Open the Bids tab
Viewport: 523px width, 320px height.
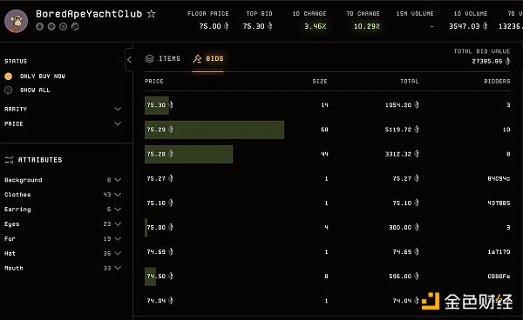(208, 59)
